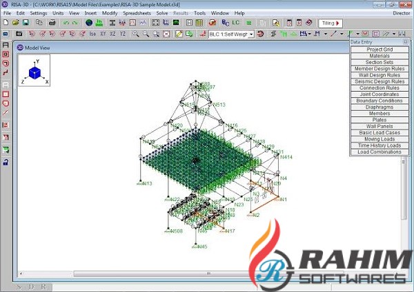Open the Solve menu
The height and width of the screenshot is (292, 414).
tap(162, 13)
